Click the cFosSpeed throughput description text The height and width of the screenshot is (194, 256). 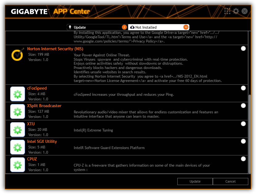pos(124,95)
